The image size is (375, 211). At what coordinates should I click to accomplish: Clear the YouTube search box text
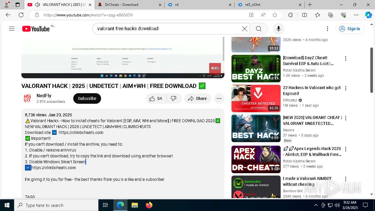click(x=244, y=28)
